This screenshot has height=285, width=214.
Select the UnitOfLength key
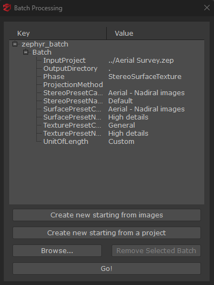66,141
